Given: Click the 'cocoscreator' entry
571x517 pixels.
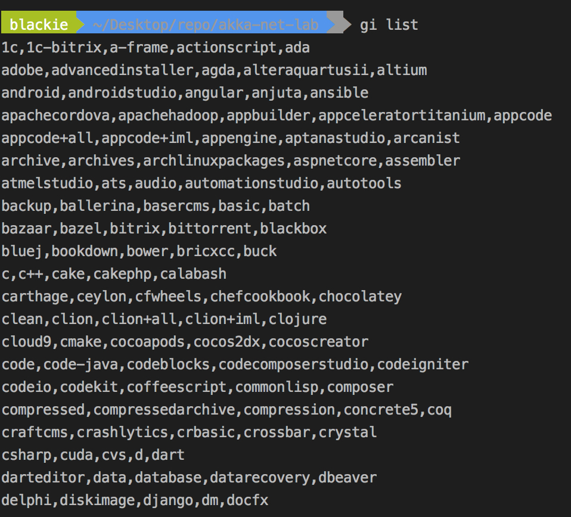Looking at the screenshot, I should (x=318, y=342).
